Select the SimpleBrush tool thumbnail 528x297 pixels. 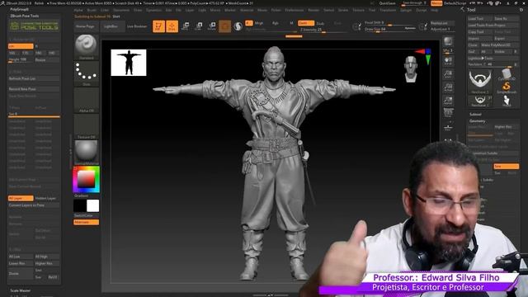tap(507, 88)
